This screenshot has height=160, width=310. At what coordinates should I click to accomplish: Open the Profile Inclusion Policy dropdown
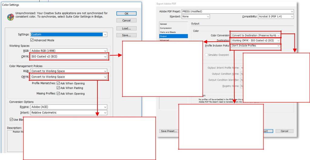coord(256,46)
